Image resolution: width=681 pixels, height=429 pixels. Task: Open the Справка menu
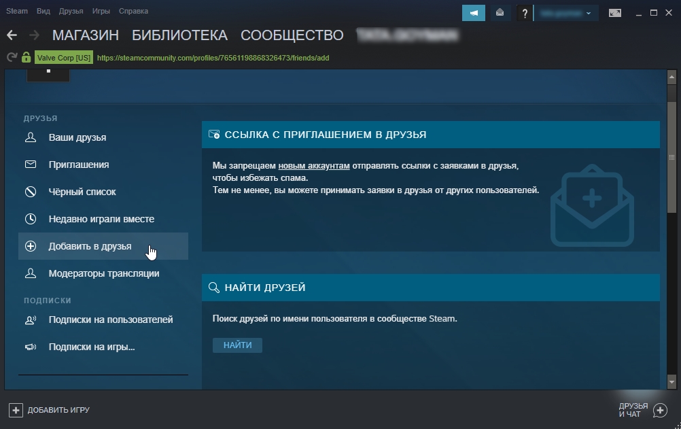click(x=133, y=12)
